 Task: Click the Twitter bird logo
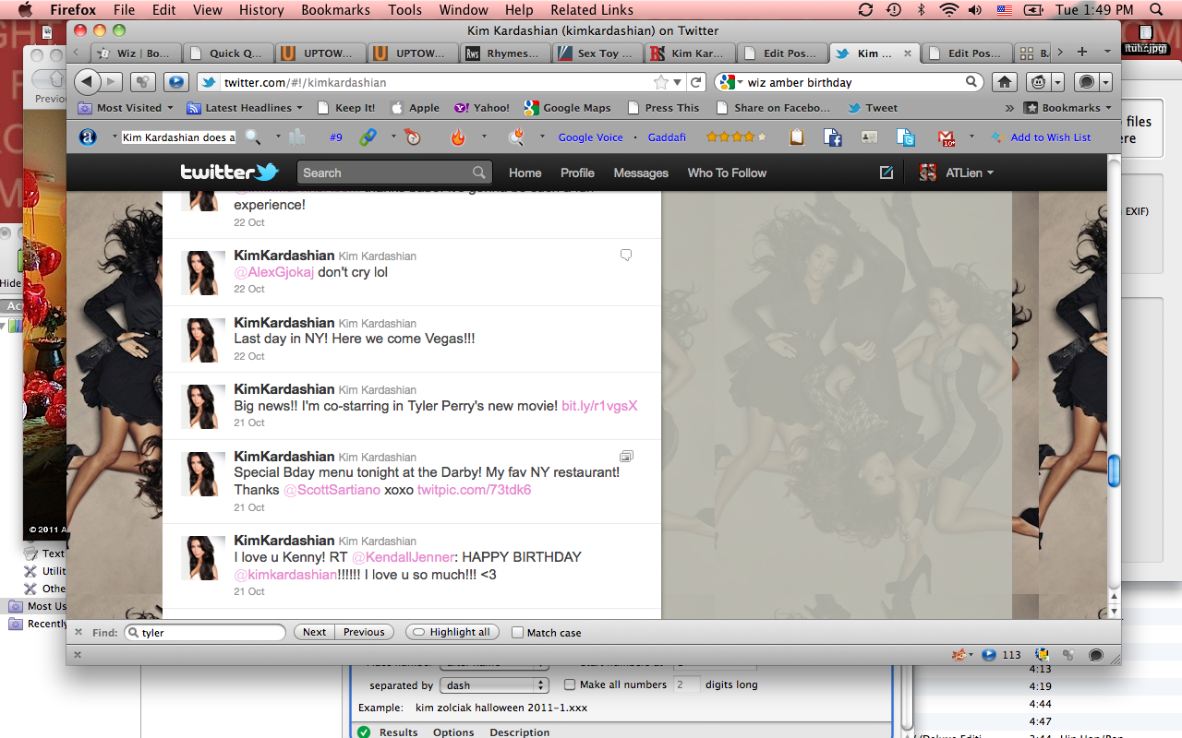click(x=229, y=173)
